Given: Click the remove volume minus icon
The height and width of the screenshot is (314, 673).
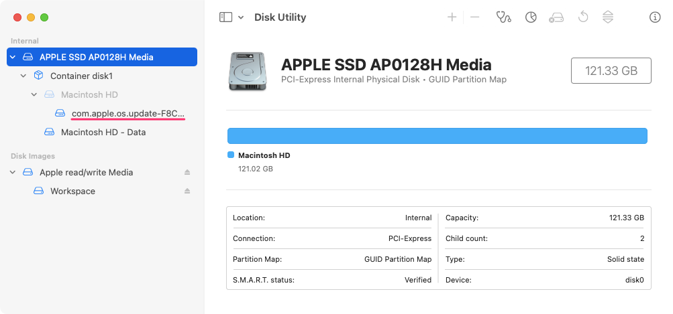Looking at the screenshot, I should 475,17.
